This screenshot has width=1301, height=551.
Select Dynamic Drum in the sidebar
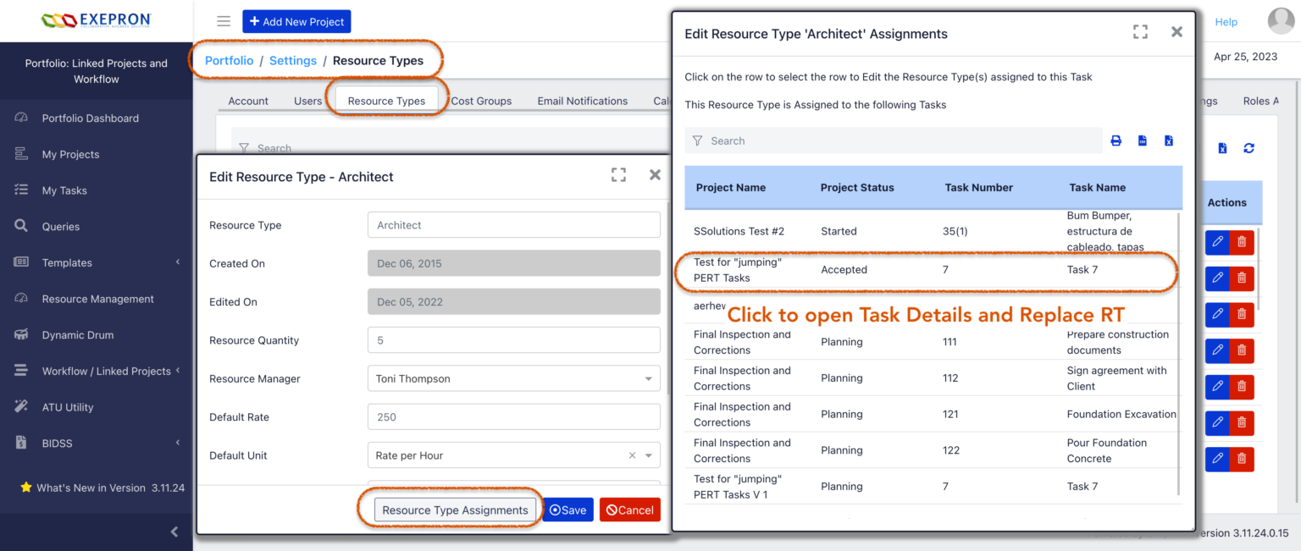[78, 335]
